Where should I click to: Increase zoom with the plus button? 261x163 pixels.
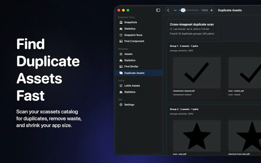pyautogui.click(x=211, y=10)
